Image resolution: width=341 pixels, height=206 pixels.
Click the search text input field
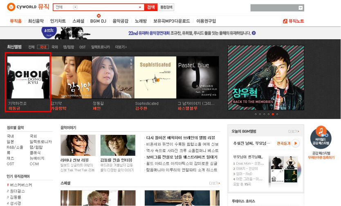tap(108, 7)
